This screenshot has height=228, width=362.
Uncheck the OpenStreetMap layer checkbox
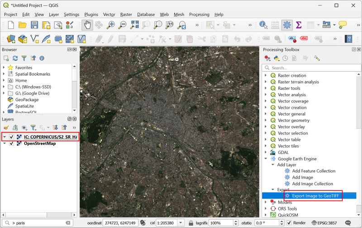12,144
